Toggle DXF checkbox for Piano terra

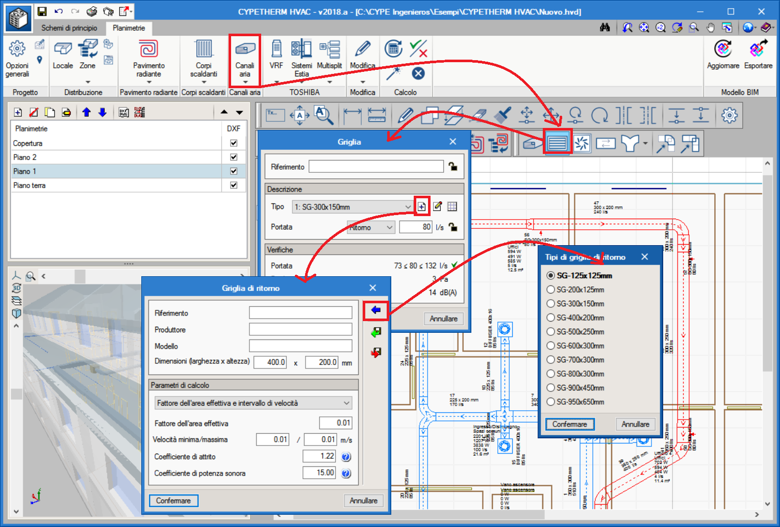coord(234,185)
